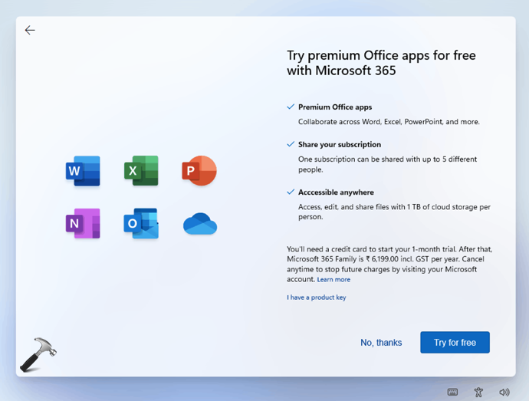Click the PowerPoint app icon
The image size is (529, 401).
[x=199, y=171]
